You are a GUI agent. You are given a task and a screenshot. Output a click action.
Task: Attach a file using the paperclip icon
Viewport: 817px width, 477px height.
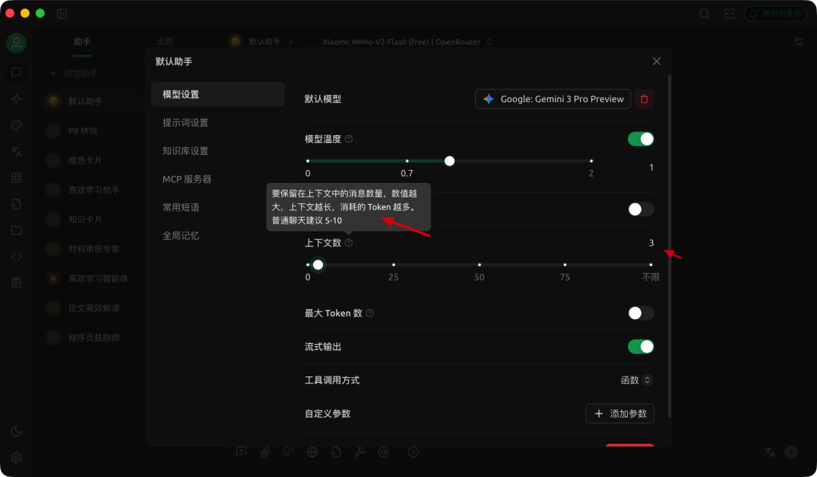(x=264, y=452)
